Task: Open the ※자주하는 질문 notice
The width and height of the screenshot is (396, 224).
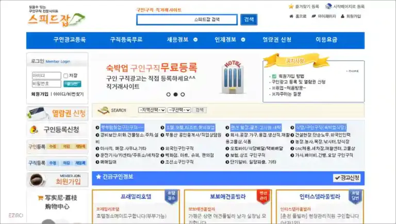Action: [286, 94]
